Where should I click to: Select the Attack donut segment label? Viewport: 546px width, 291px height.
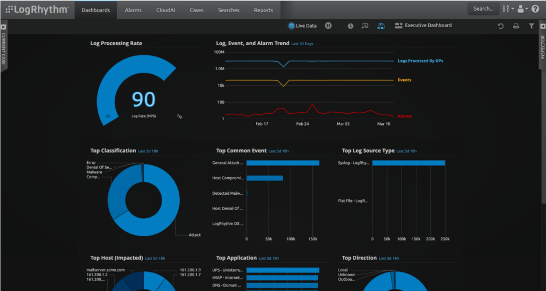[x=195, y=235]
